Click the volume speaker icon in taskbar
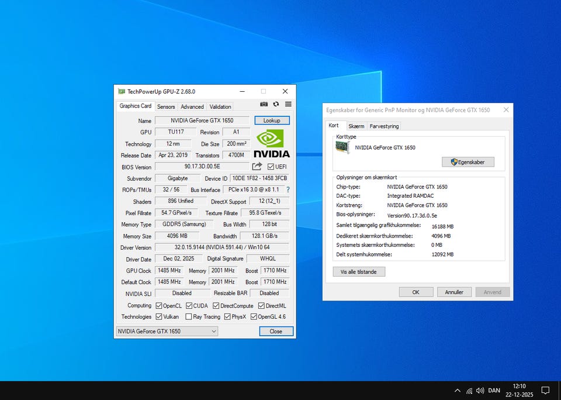 (x=480, y=390)
